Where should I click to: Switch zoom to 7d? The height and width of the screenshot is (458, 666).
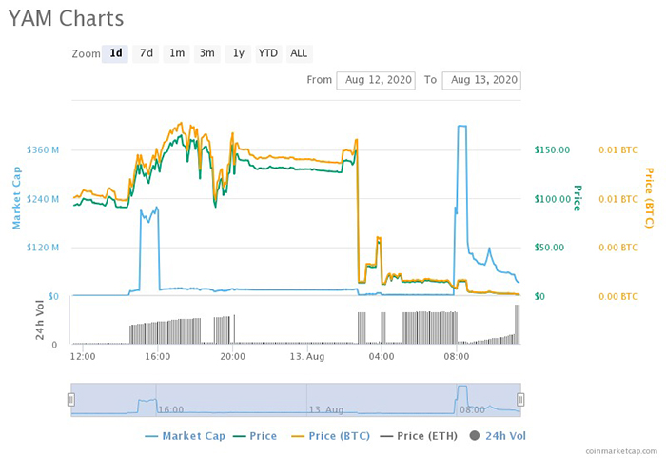pyautogui.click(x=147, y=53)
